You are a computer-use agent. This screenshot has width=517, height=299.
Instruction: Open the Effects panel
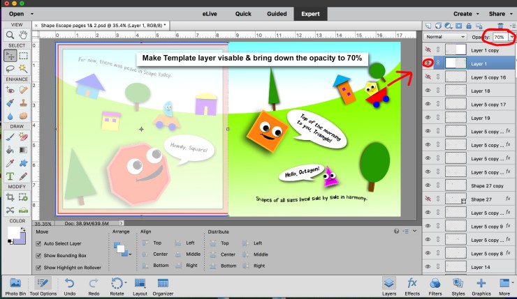click(413, 285)
